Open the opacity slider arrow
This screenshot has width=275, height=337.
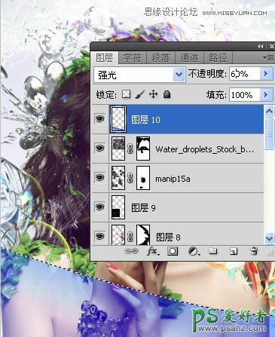266,74
